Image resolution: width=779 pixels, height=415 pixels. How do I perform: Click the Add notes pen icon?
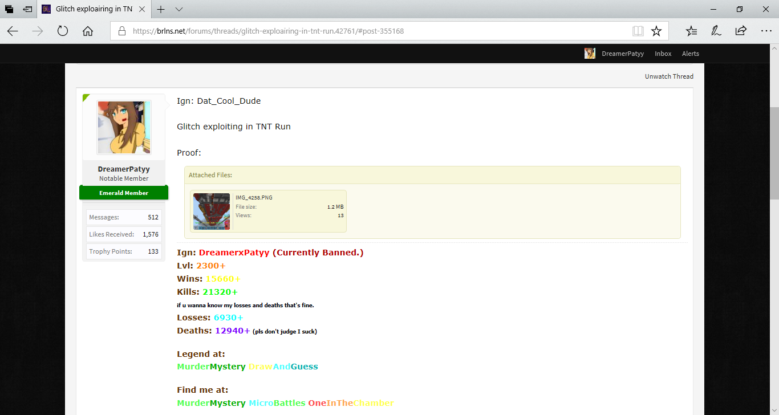716,31
